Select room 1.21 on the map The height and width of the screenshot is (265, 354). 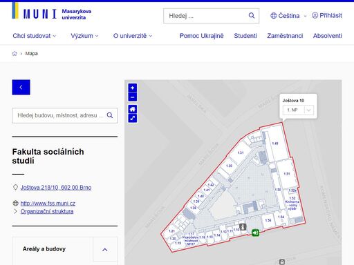(x=171, y=231)
